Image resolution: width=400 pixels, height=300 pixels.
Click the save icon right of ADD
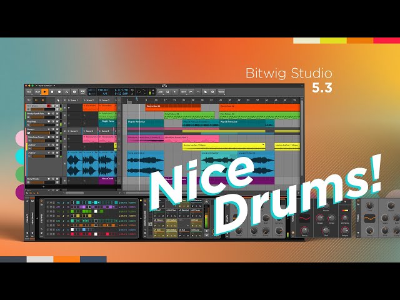click(x=167, y=92)
